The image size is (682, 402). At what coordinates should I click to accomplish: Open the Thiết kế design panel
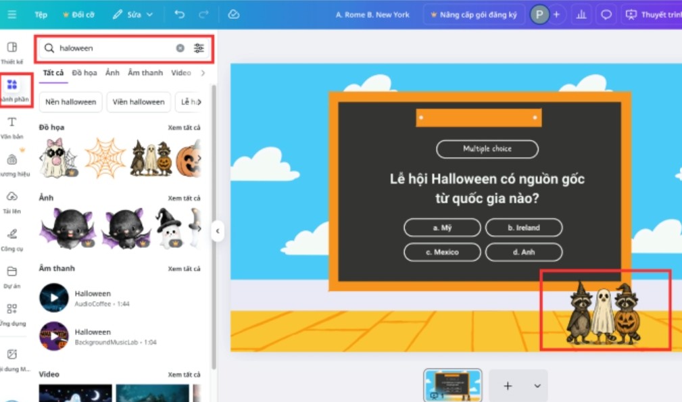[11, 52]
